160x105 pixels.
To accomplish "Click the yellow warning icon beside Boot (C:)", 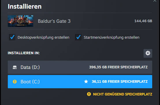I will (x=15, y=82).
